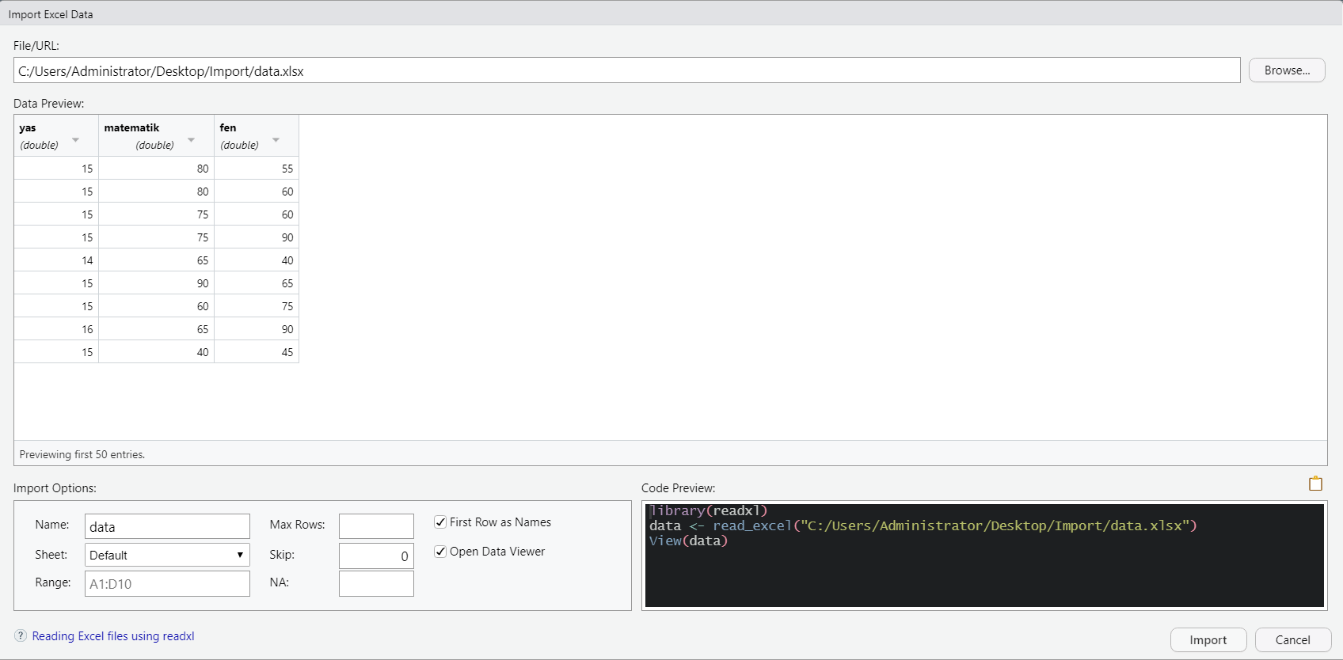
Task: Click yas cell with value 16
Action: pos(56,329)
